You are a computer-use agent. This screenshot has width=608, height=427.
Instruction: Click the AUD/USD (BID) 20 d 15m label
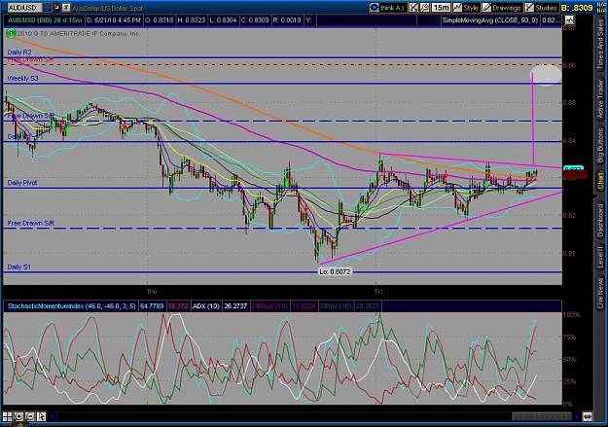tap(46, 20)
